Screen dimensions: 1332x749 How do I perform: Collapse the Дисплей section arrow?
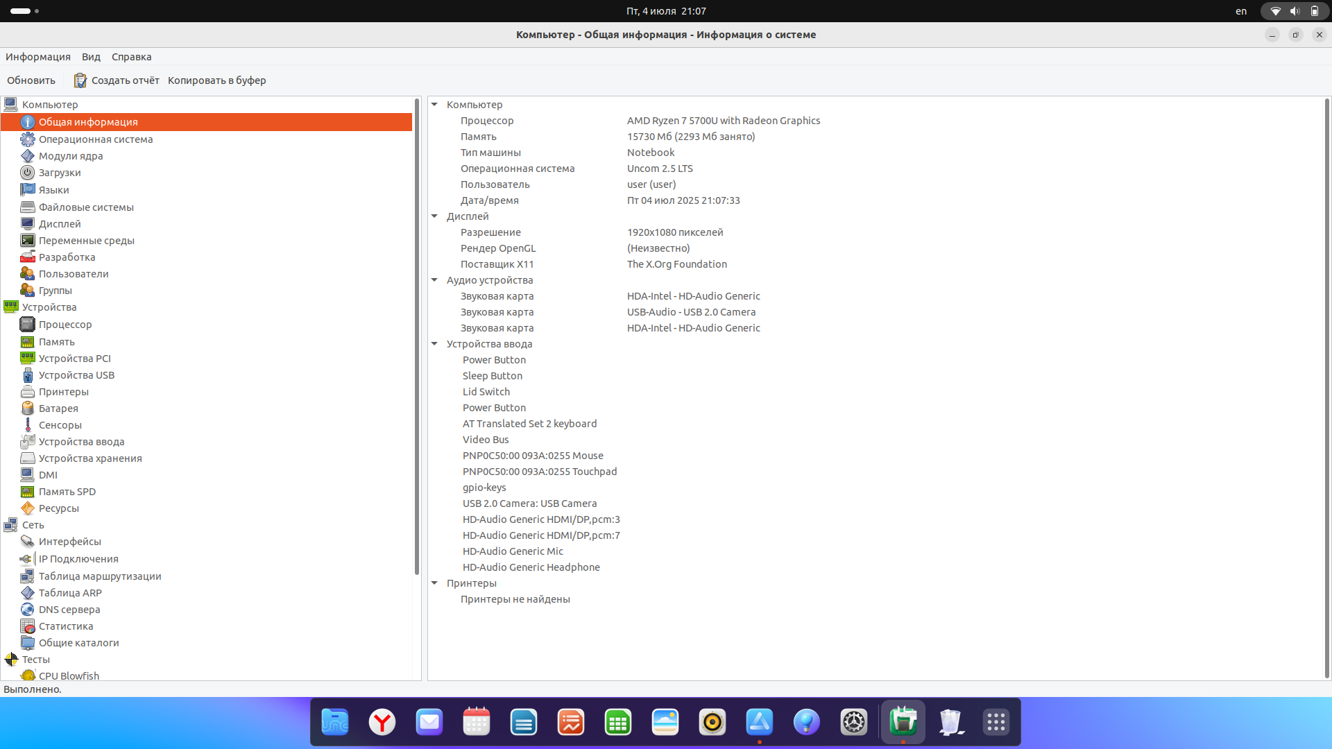tap(435, 216)
